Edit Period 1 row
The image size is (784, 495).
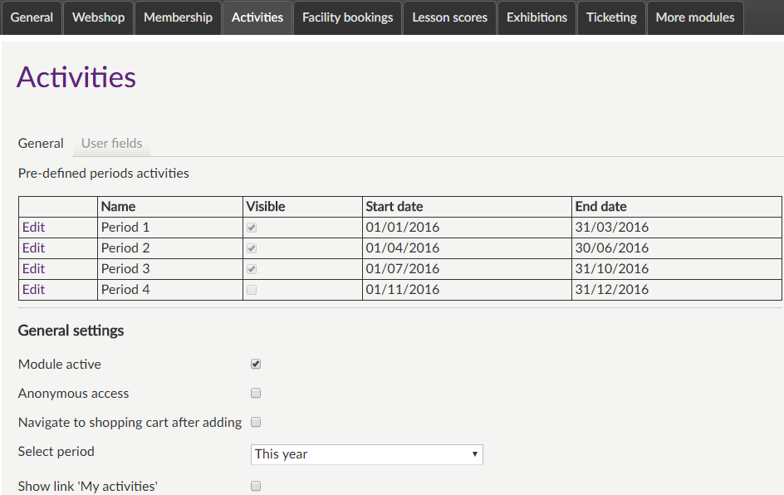[33, 228]
